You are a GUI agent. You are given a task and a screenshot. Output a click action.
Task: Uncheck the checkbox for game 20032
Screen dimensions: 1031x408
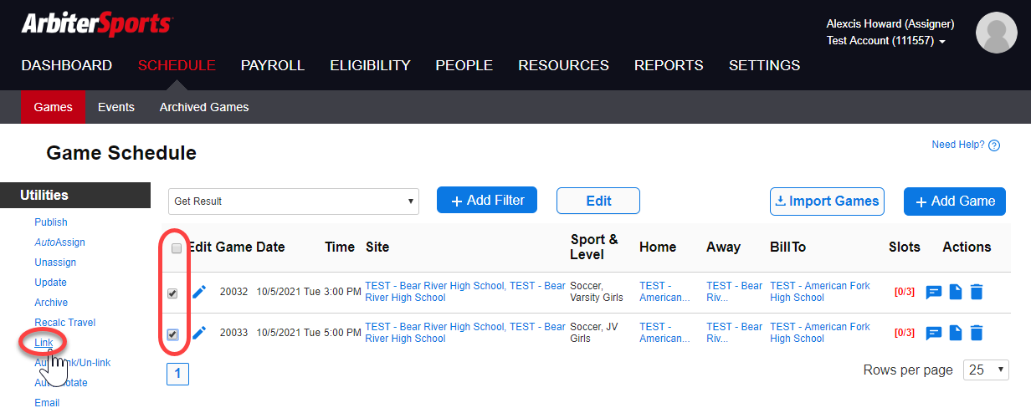pos(172,293)
